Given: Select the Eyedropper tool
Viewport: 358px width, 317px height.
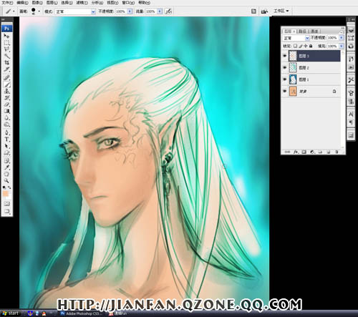Looking at the screenshot, I should click(6, 167).
